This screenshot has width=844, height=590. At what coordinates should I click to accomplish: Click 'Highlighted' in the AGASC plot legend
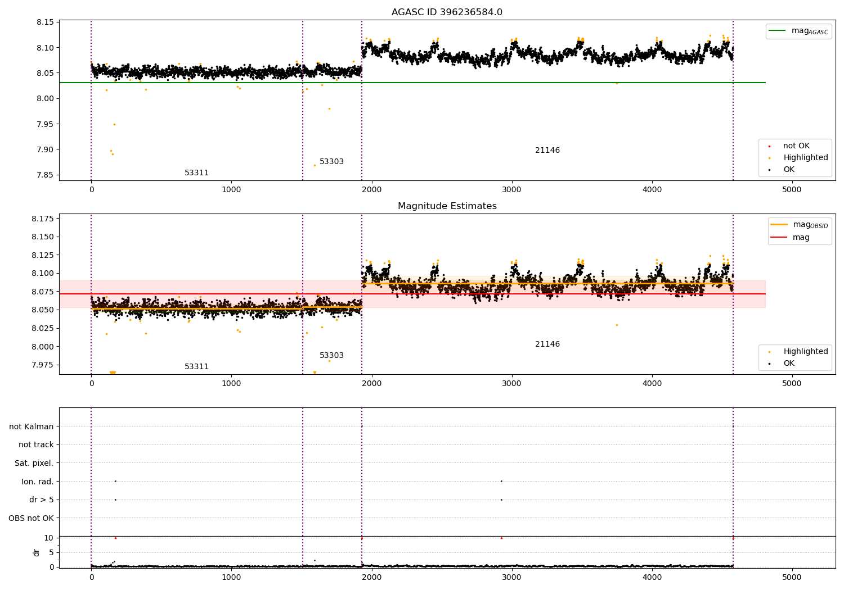click(806, 158)
